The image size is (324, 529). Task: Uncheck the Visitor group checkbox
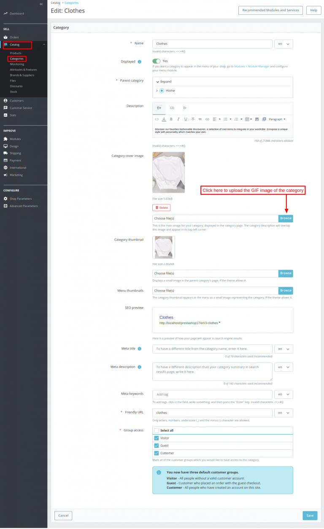point(157,438)
